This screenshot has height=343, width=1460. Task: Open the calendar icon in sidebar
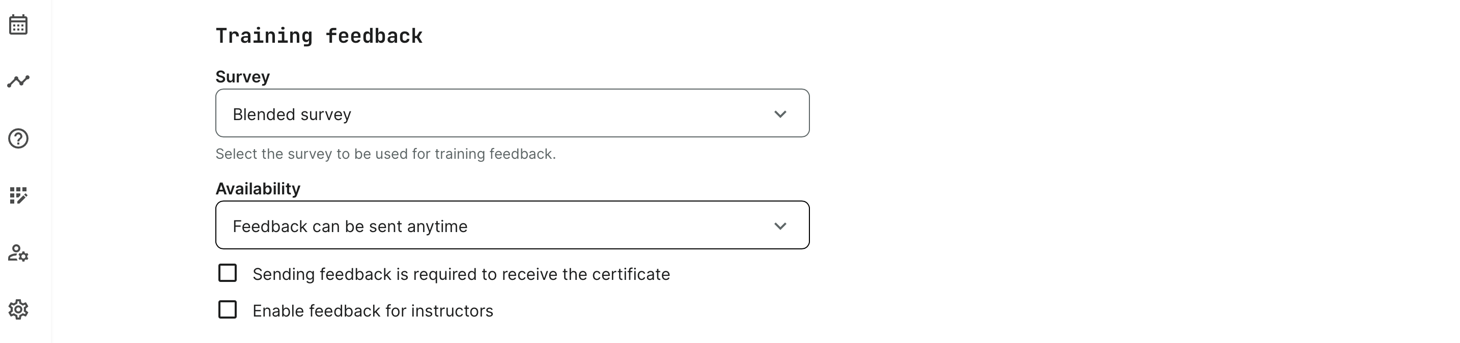coord(18,25)
